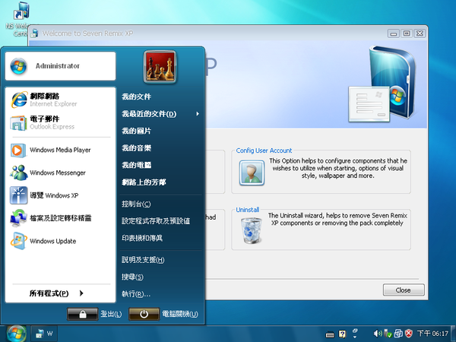
Task: Click the red shield security tray icon
Action: tap(409, 334)
